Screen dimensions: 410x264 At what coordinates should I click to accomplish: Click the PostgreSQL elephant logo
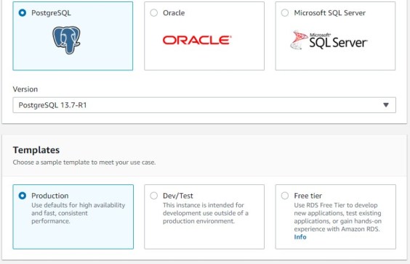pos(66,40)
